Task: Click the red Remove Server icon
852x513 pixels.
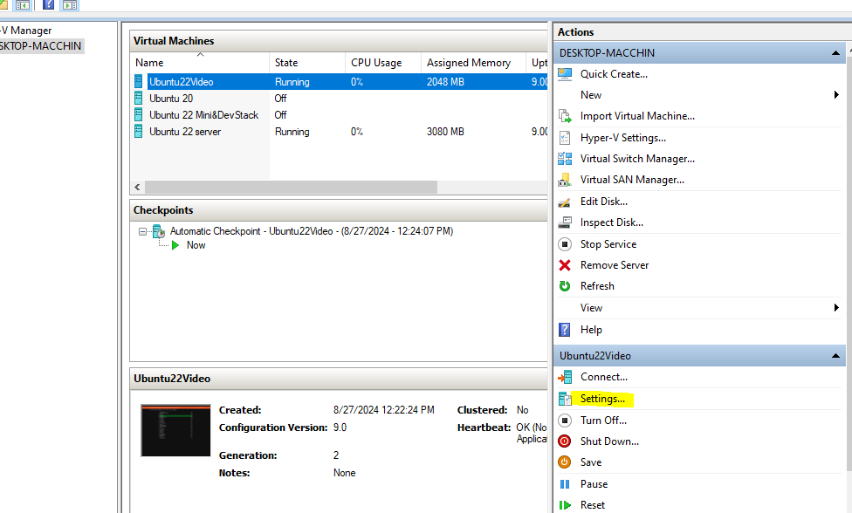Action: tap(565, 265)
